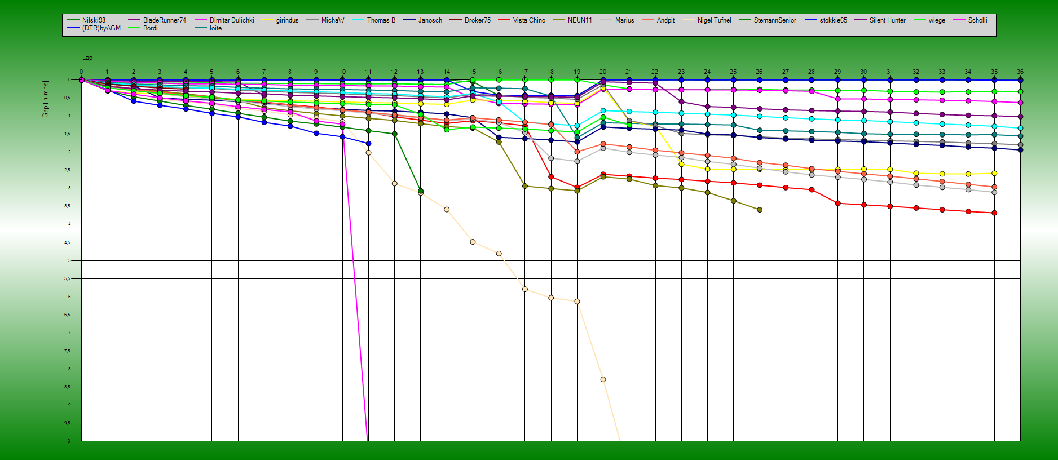Click lap number 30 on top axis
Screen dimensions: 1058x460
(863, 72)
